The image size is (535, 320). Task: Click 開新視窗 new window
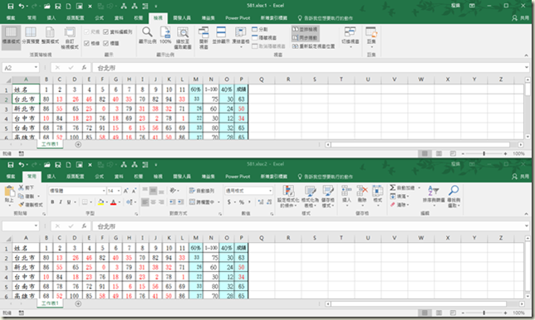point(204,37)
